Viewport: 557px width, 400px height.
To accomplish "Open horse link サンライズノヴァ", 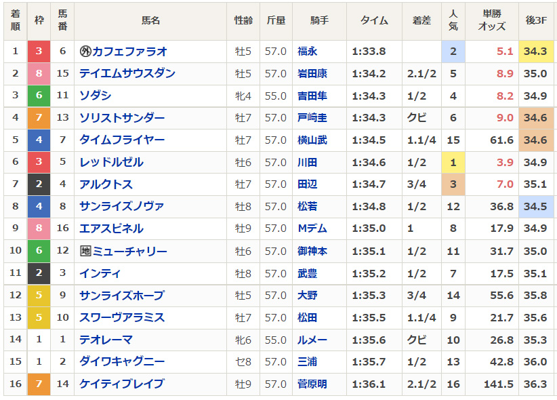I will [121, 206].
